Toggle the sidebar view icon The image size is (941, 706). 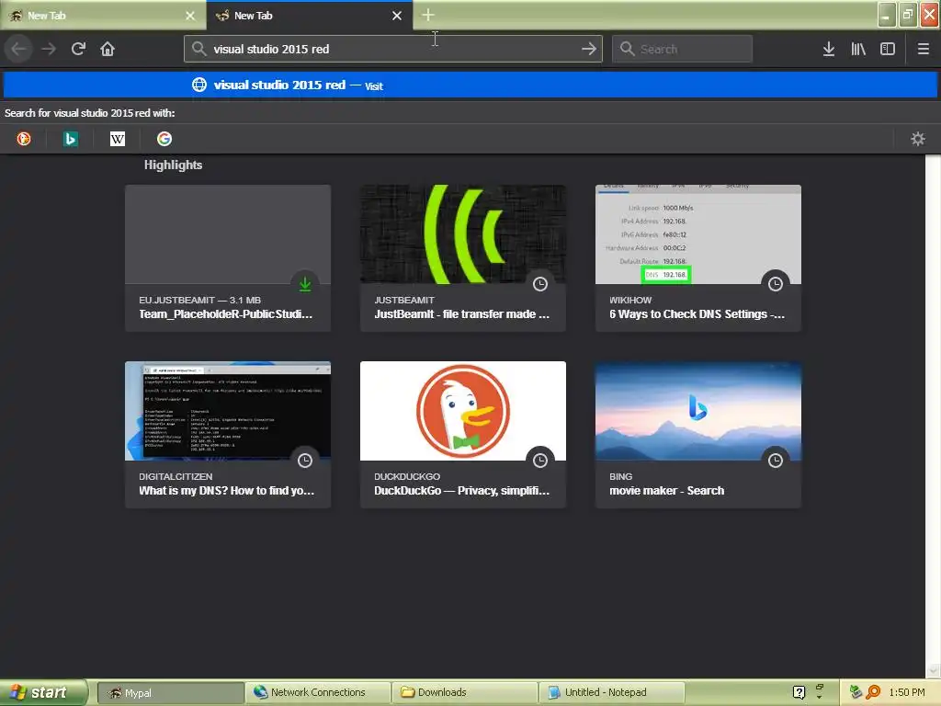click(888, 49)
